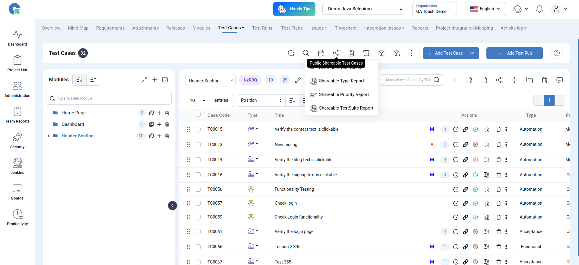Viewport: 579px width, 265px height.
Task: Open the search magnifier icon beside refresh
Action: (306, 53)
